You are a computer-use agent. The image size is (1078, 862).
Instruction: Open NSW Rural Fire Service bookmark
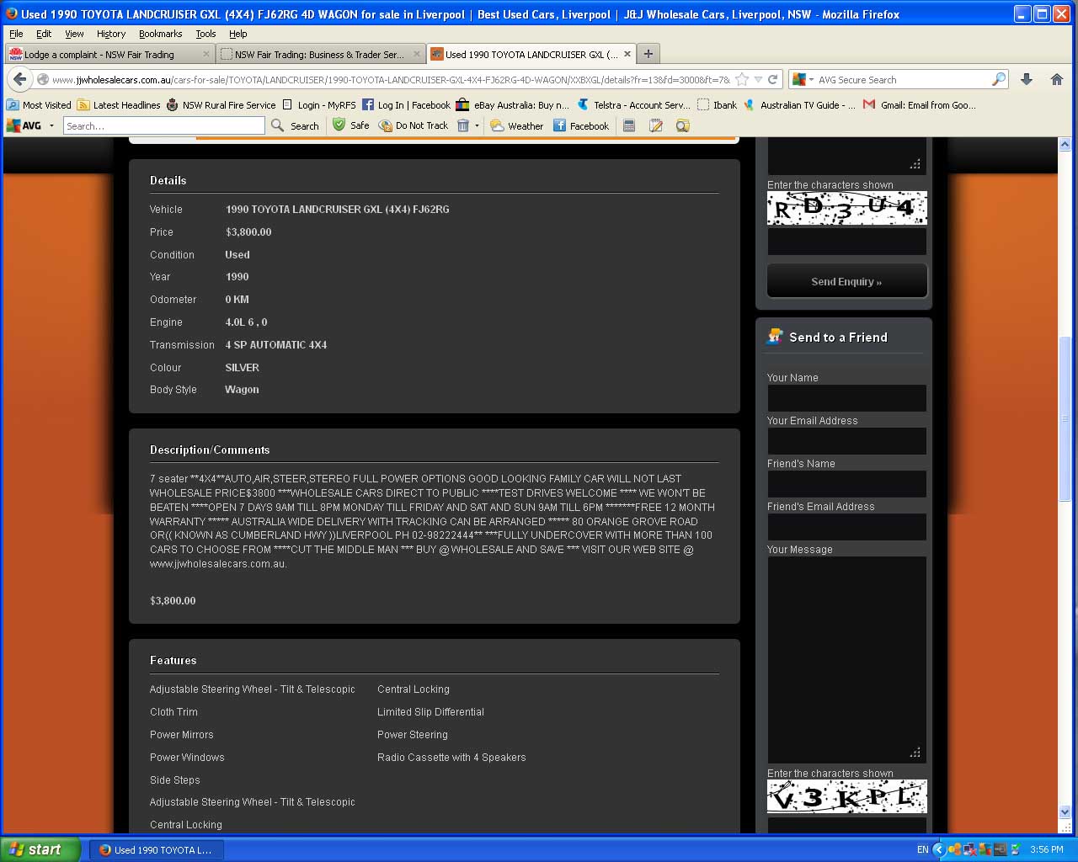[221, 105]
